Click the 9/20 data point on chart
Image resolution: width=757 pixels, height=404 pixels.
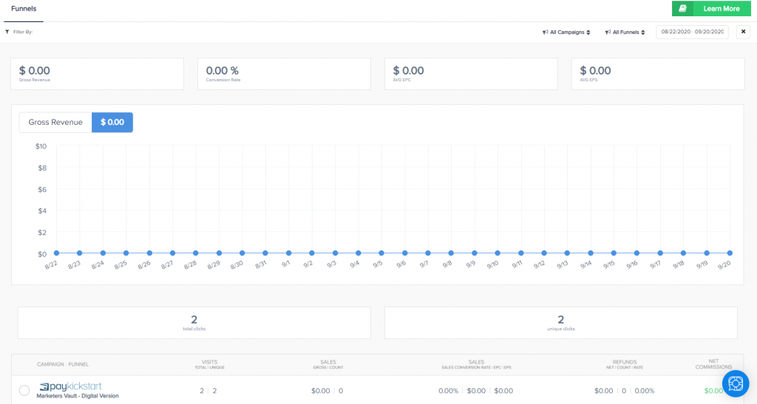coord(730,253)
